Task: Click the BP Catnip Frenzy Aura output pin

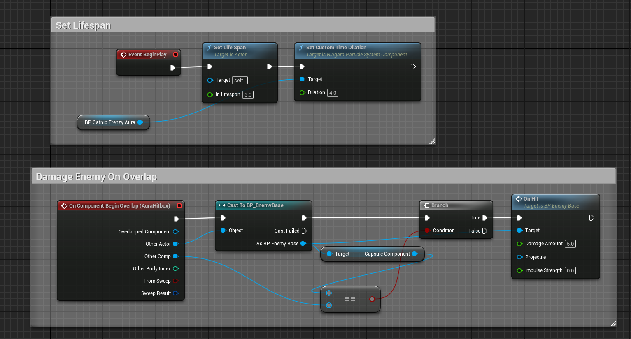Action: (140, 122)
